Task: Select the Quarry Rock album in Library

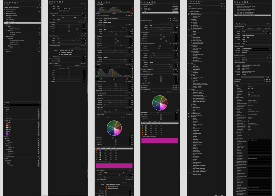Action: click(x=15, y=44)
